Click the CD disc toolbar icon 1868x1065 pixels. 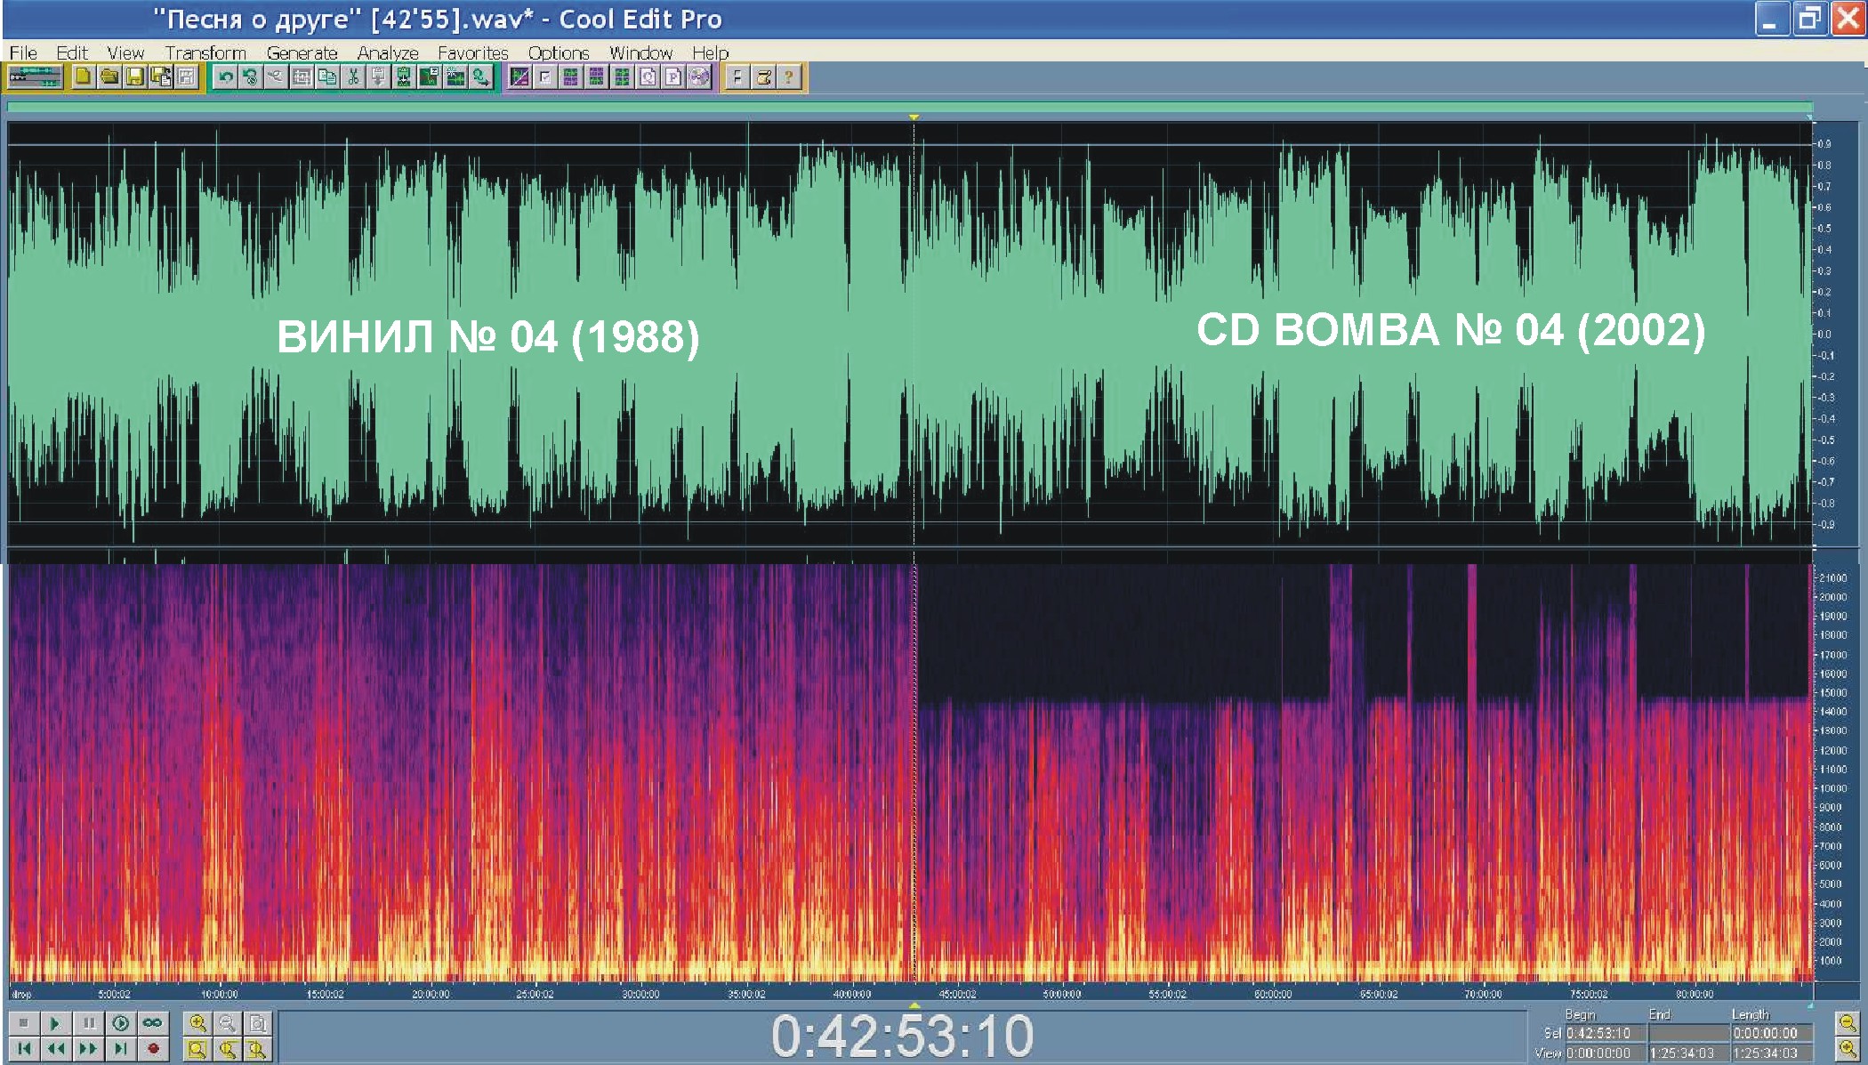[x=699, y=77]
